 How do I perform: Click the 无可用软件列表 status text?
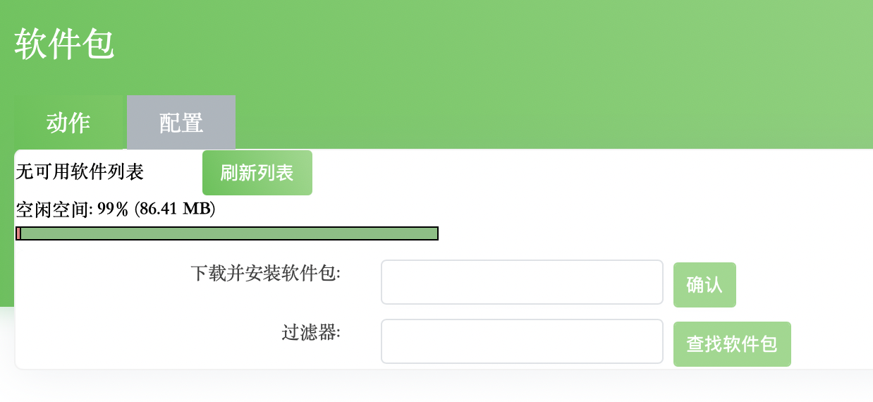tap(80, 172)
